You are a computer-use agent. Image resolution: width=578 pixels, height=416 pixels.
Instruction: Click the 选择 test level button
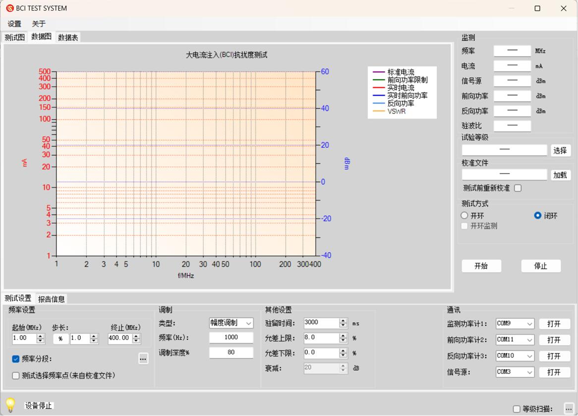pos(560,150)
